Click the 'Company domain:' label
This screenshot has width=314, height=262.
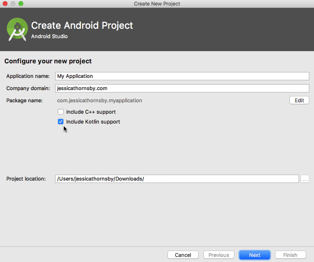click(28, 88)
